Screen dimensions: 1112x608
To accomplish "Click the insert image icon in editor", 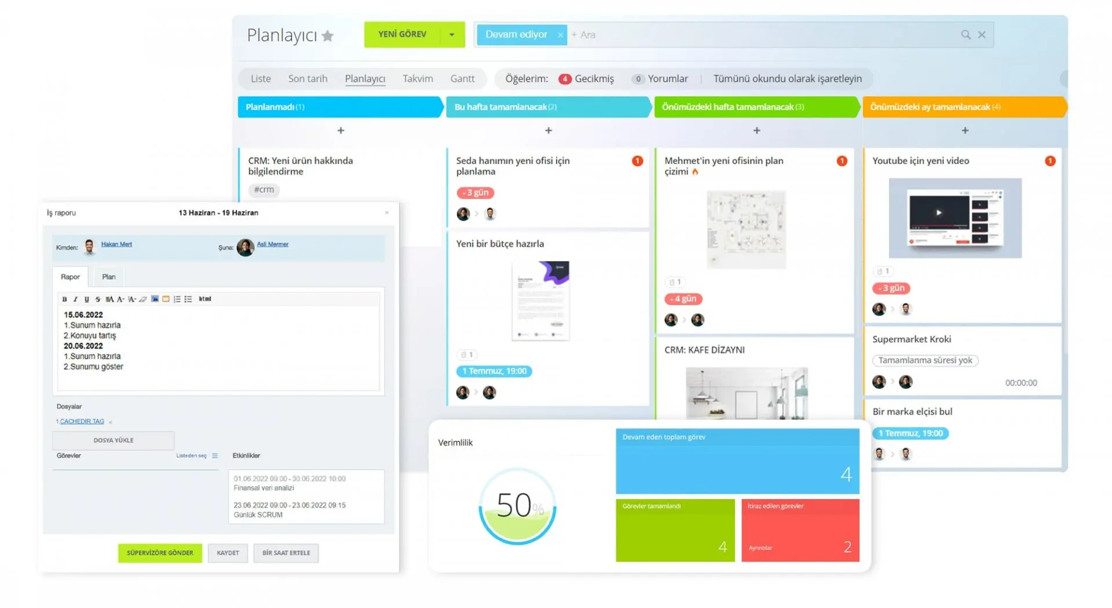I will tap(155, 299).
